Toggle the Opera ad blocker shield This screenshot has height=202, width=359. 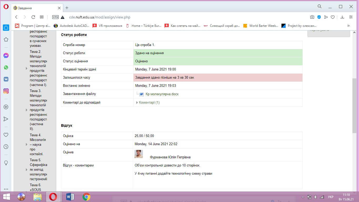coord(319,17)
